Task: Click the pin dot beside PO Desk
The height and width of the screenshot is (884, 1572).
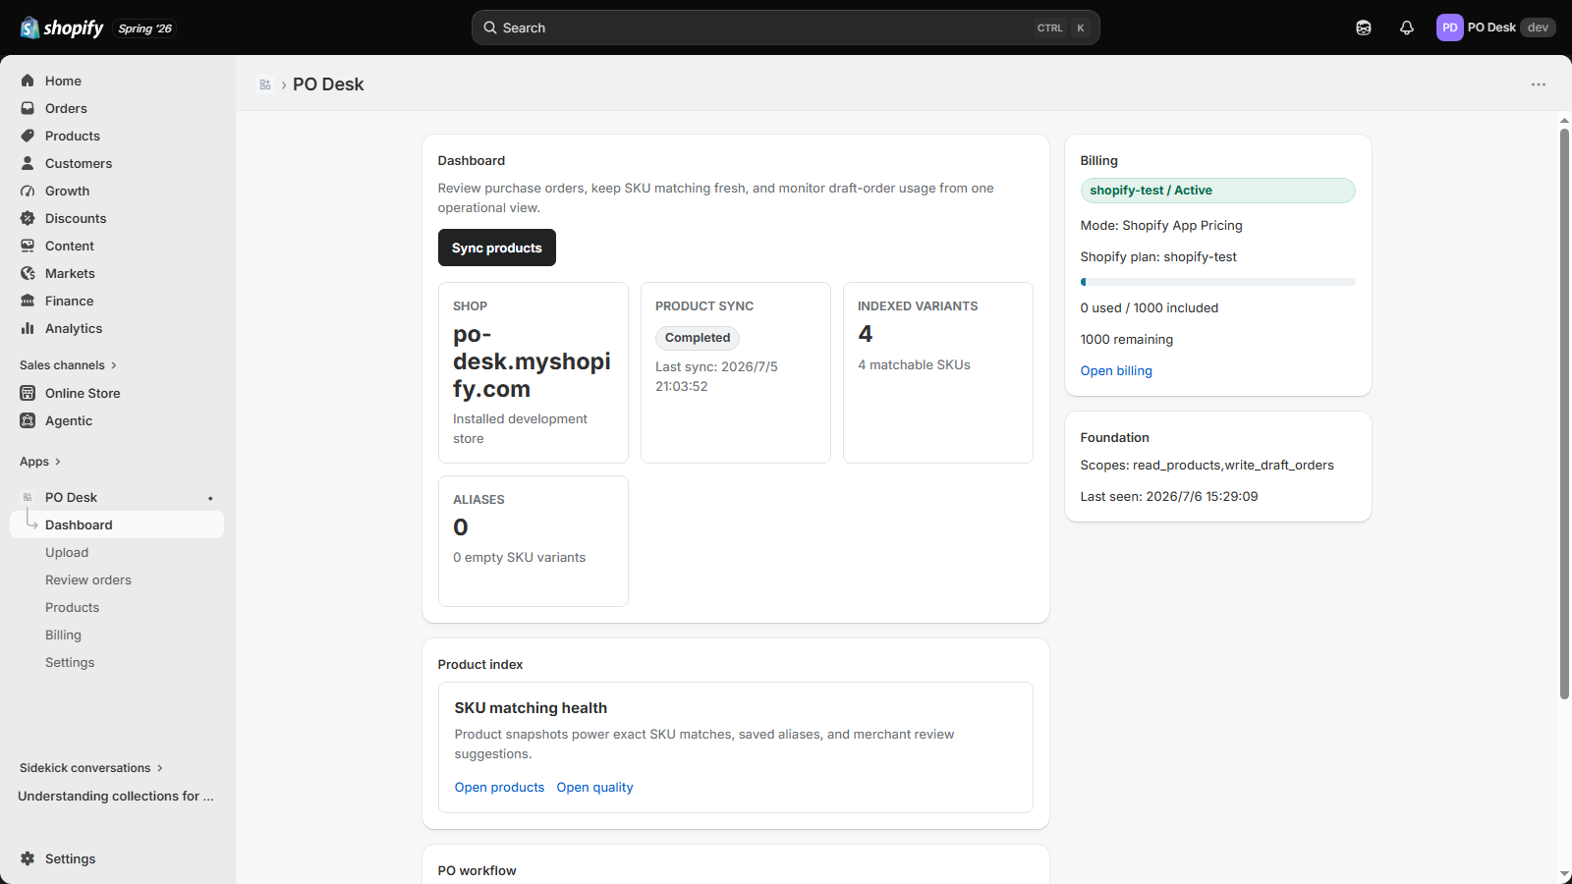Action: tap(210, 498)
